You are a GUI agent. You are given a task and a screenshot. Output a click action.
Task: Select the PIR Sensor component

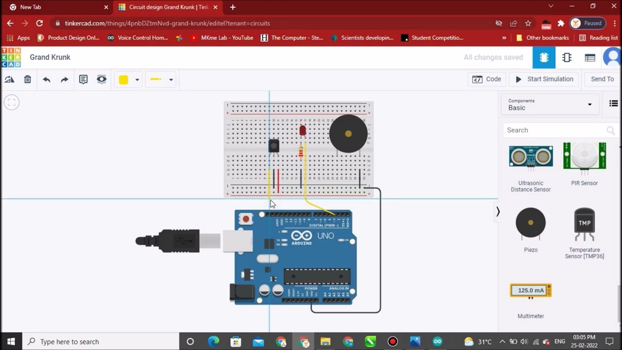click(584, 164)
